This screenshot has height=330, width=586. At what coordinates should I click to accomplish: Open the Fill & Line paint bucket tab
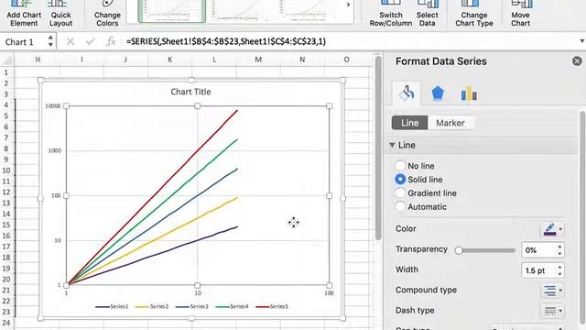[407, 93]
